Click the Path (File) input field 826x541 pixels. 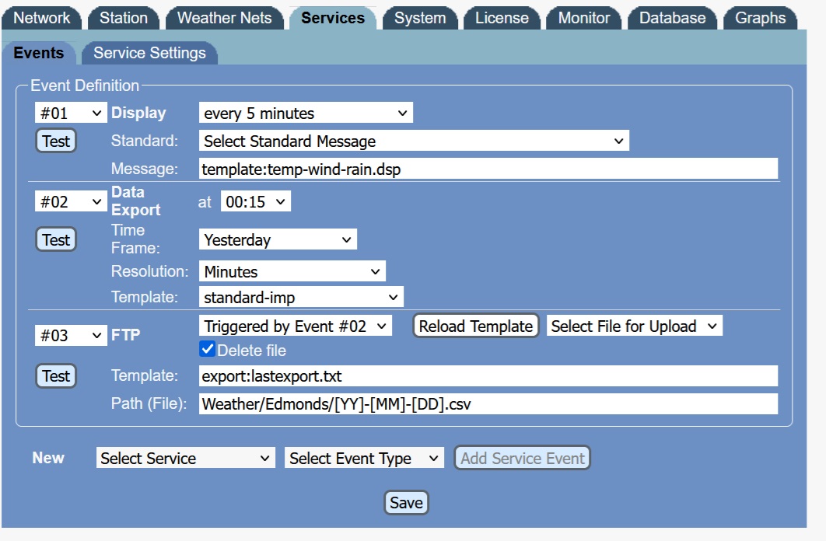(488, 404)
